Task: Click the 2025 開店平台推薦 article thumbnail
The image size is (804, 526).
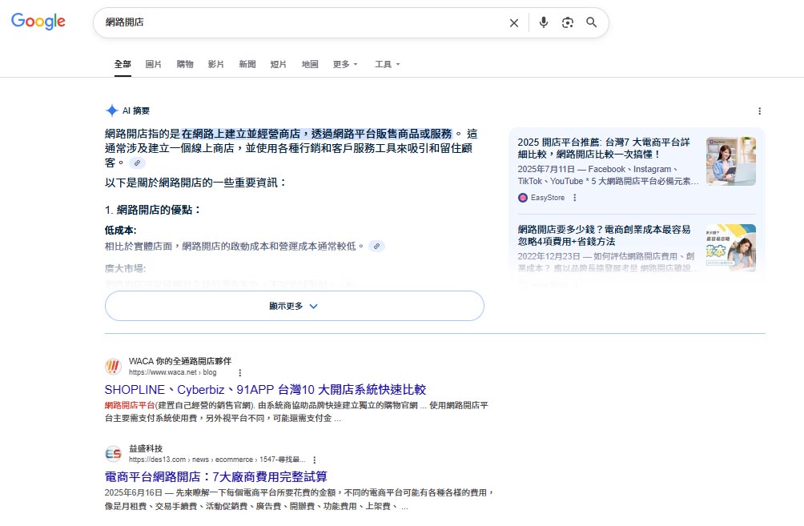Action: pos(730,159)
